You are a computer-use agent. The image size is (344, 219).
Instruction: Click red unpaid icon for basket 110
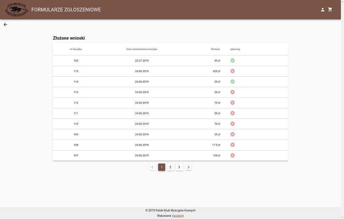(233, 124)
